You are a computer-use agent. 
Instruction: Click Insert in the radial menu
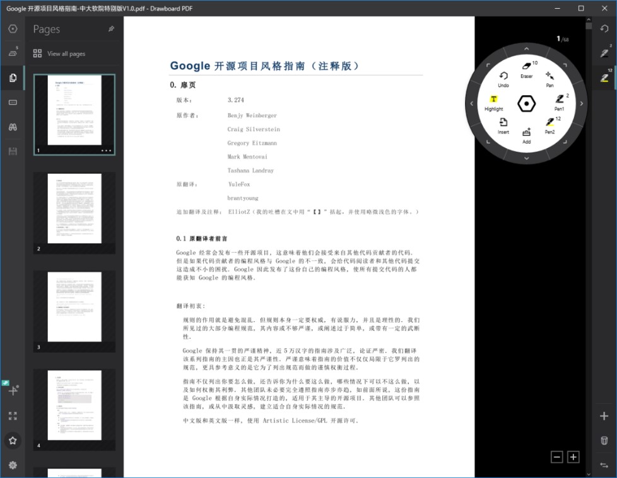[503, 126]
